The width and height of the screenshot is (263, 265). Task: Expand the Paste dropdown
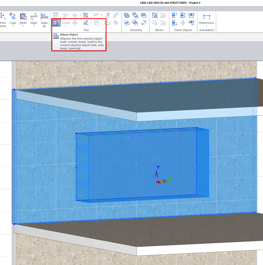click(23, 26)
